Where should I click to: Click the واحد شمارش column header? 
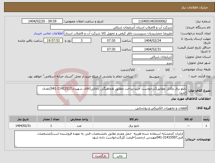coord(79,119)
